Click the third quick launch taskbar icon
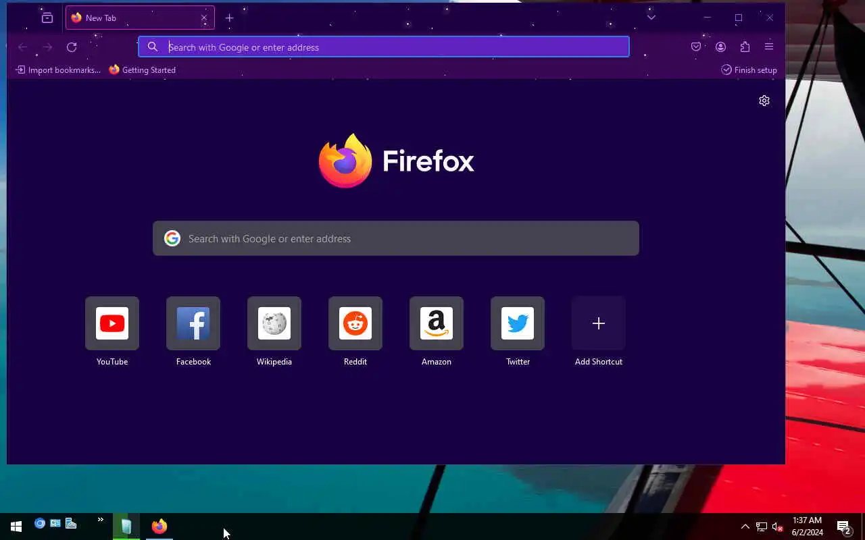This screenshot has height=540, width=865. [71, 523]
